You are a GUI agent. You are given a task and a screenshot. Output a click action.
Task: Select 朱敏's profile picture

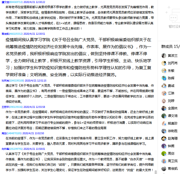[x=164, y=71]
